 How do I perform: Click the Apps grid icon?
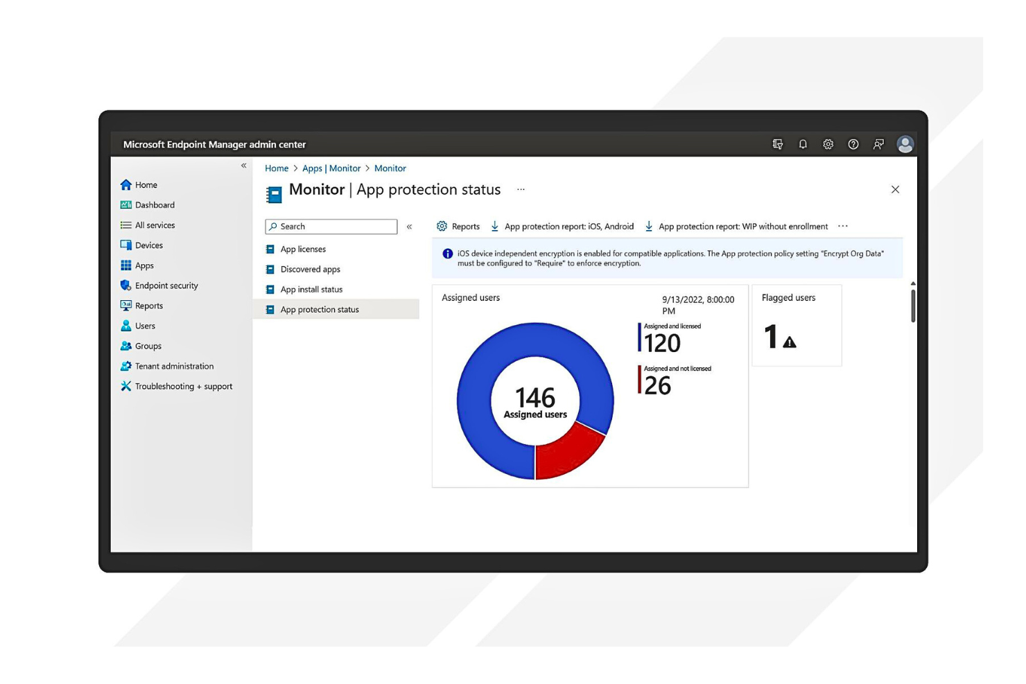tap(125, 265)
